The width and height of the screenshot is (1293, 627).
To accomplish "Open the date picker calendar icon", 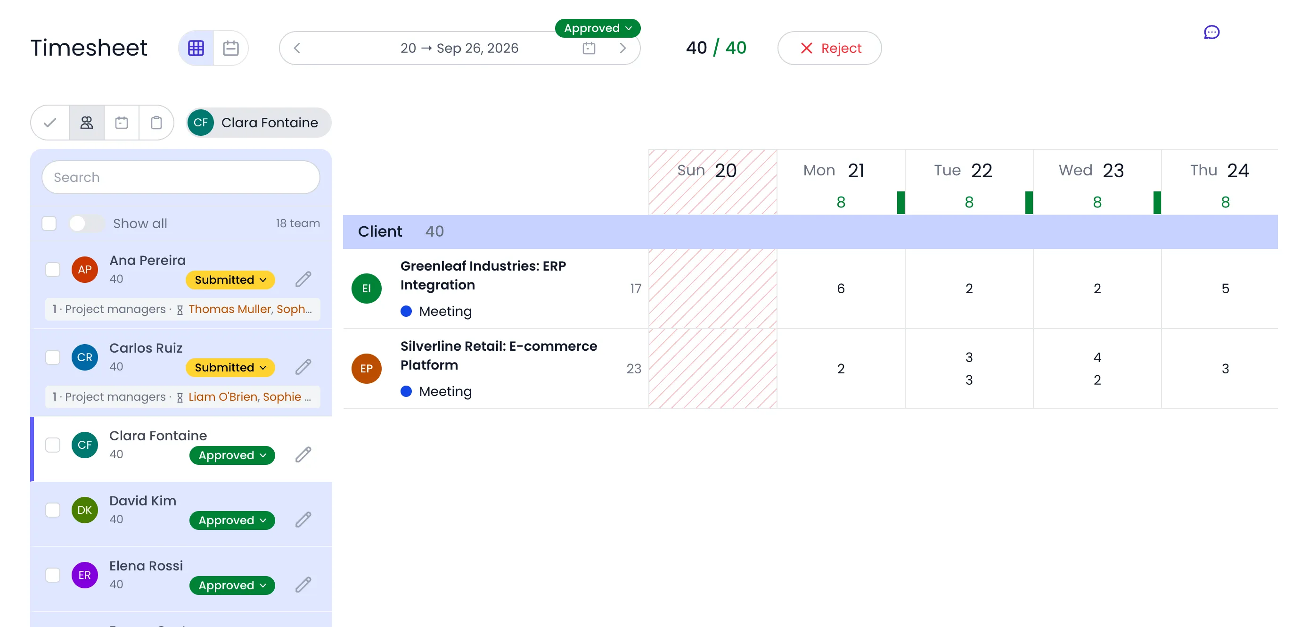I will [589, 48].
